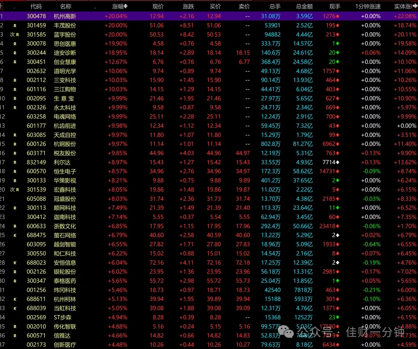Select 华策影视 stock name
The height and width of the screenshot is (349, 418).
(x=65, y=181)
